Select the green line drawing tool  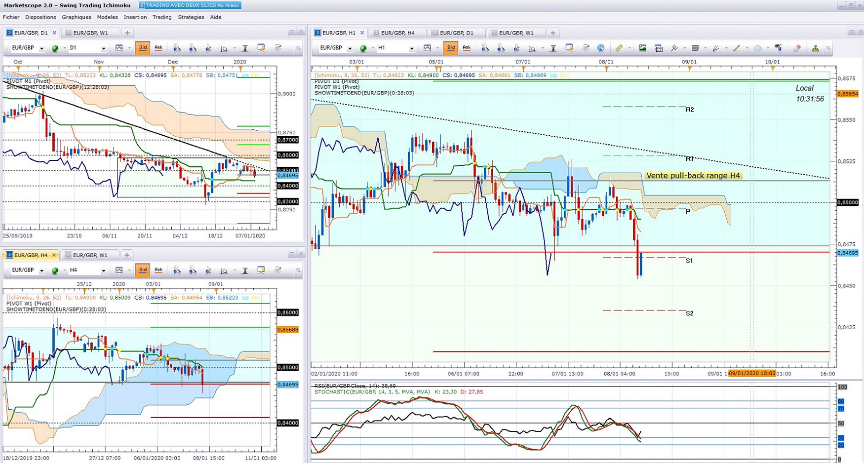coord(737,48)
